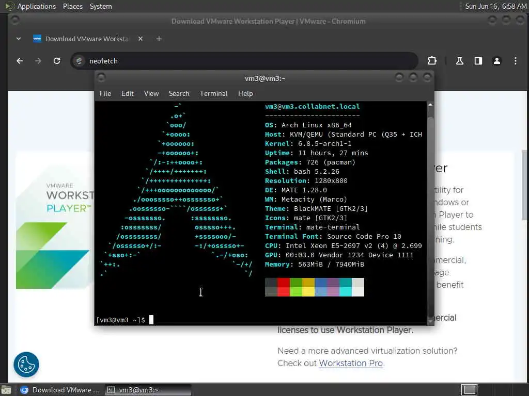This screenshot has height=396, width=529.
Task: Click the site info icon in address bar
Action: 79,61
